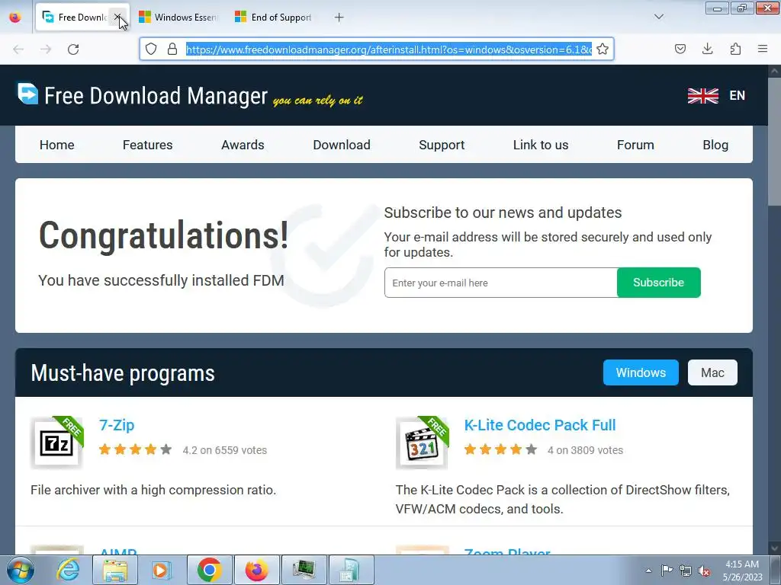The width and height of the screenshot is (781, 585).
Task: Open the EN language selector
Action: click(x=738, y=95)
